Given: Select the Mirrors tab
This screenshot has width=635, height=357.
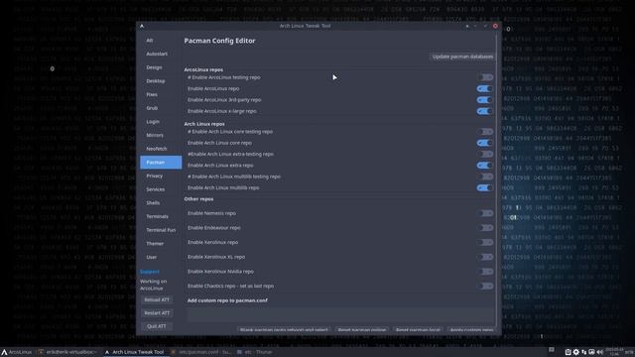Looking at the screenshot, I should (161, 135).
